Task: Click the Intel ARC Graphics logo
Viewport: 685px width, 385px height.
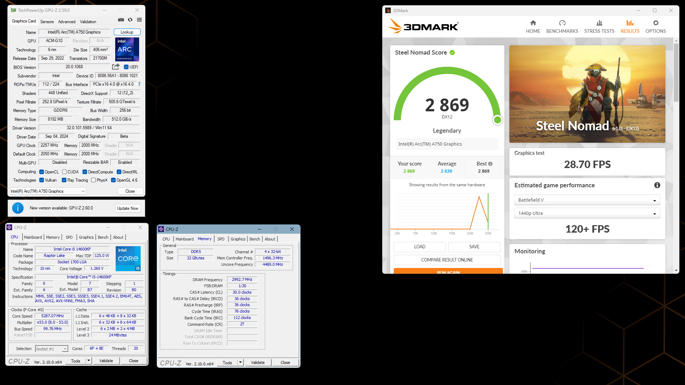Action: tap(127, 50)
